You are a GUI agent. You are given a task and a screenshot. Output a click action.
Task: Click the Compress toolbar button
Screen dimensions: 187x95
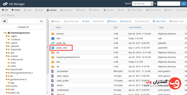[x=8, y=15]
